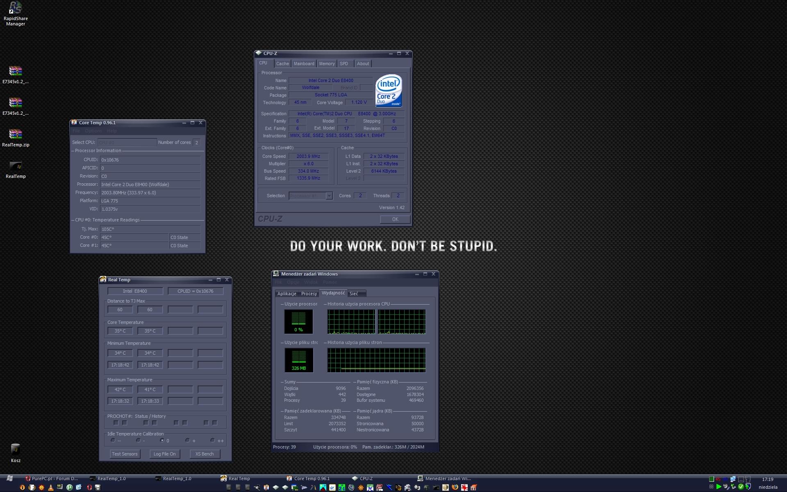Click the tan circle icon in taskbar toolbar

445,487
